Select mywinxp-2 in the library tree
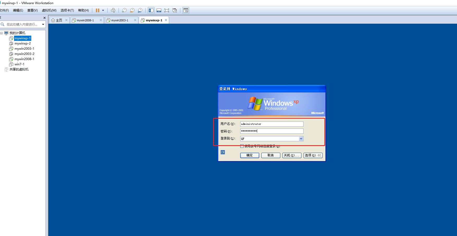The width and height of the screenshot is (457, 236). coord(23,43)
